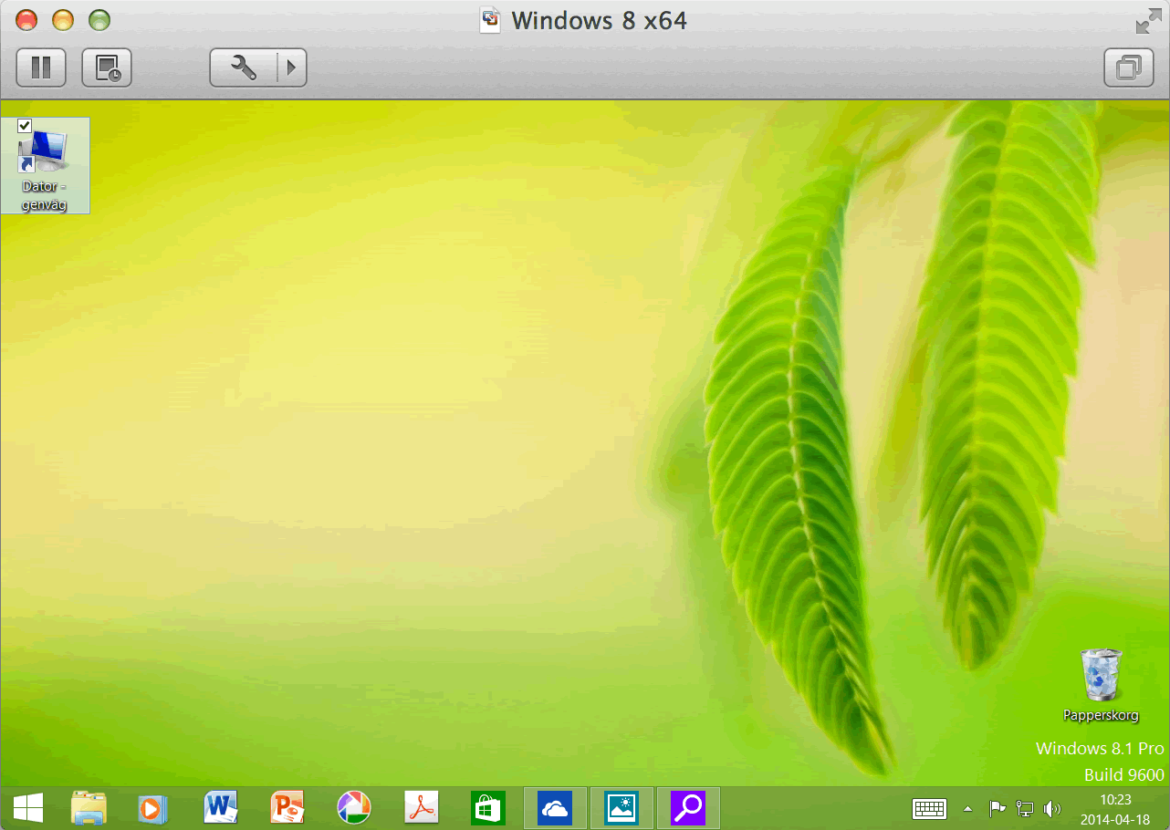1170x830 pixels.
Task: Select the Dator - genväg shortcut icon
Action: (45, 152)
